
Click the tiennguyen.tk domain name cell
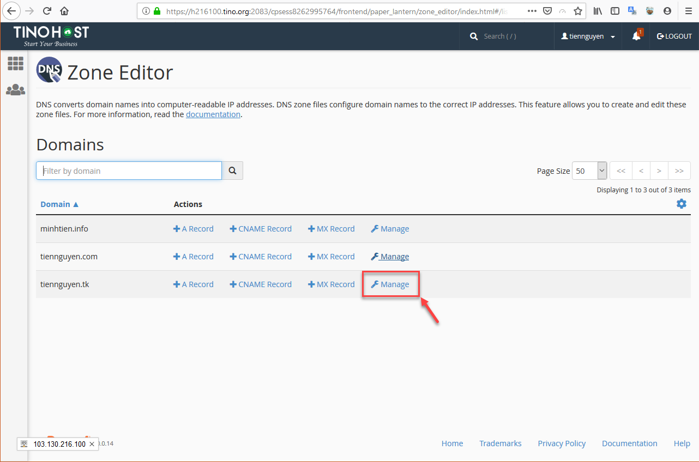65,284
